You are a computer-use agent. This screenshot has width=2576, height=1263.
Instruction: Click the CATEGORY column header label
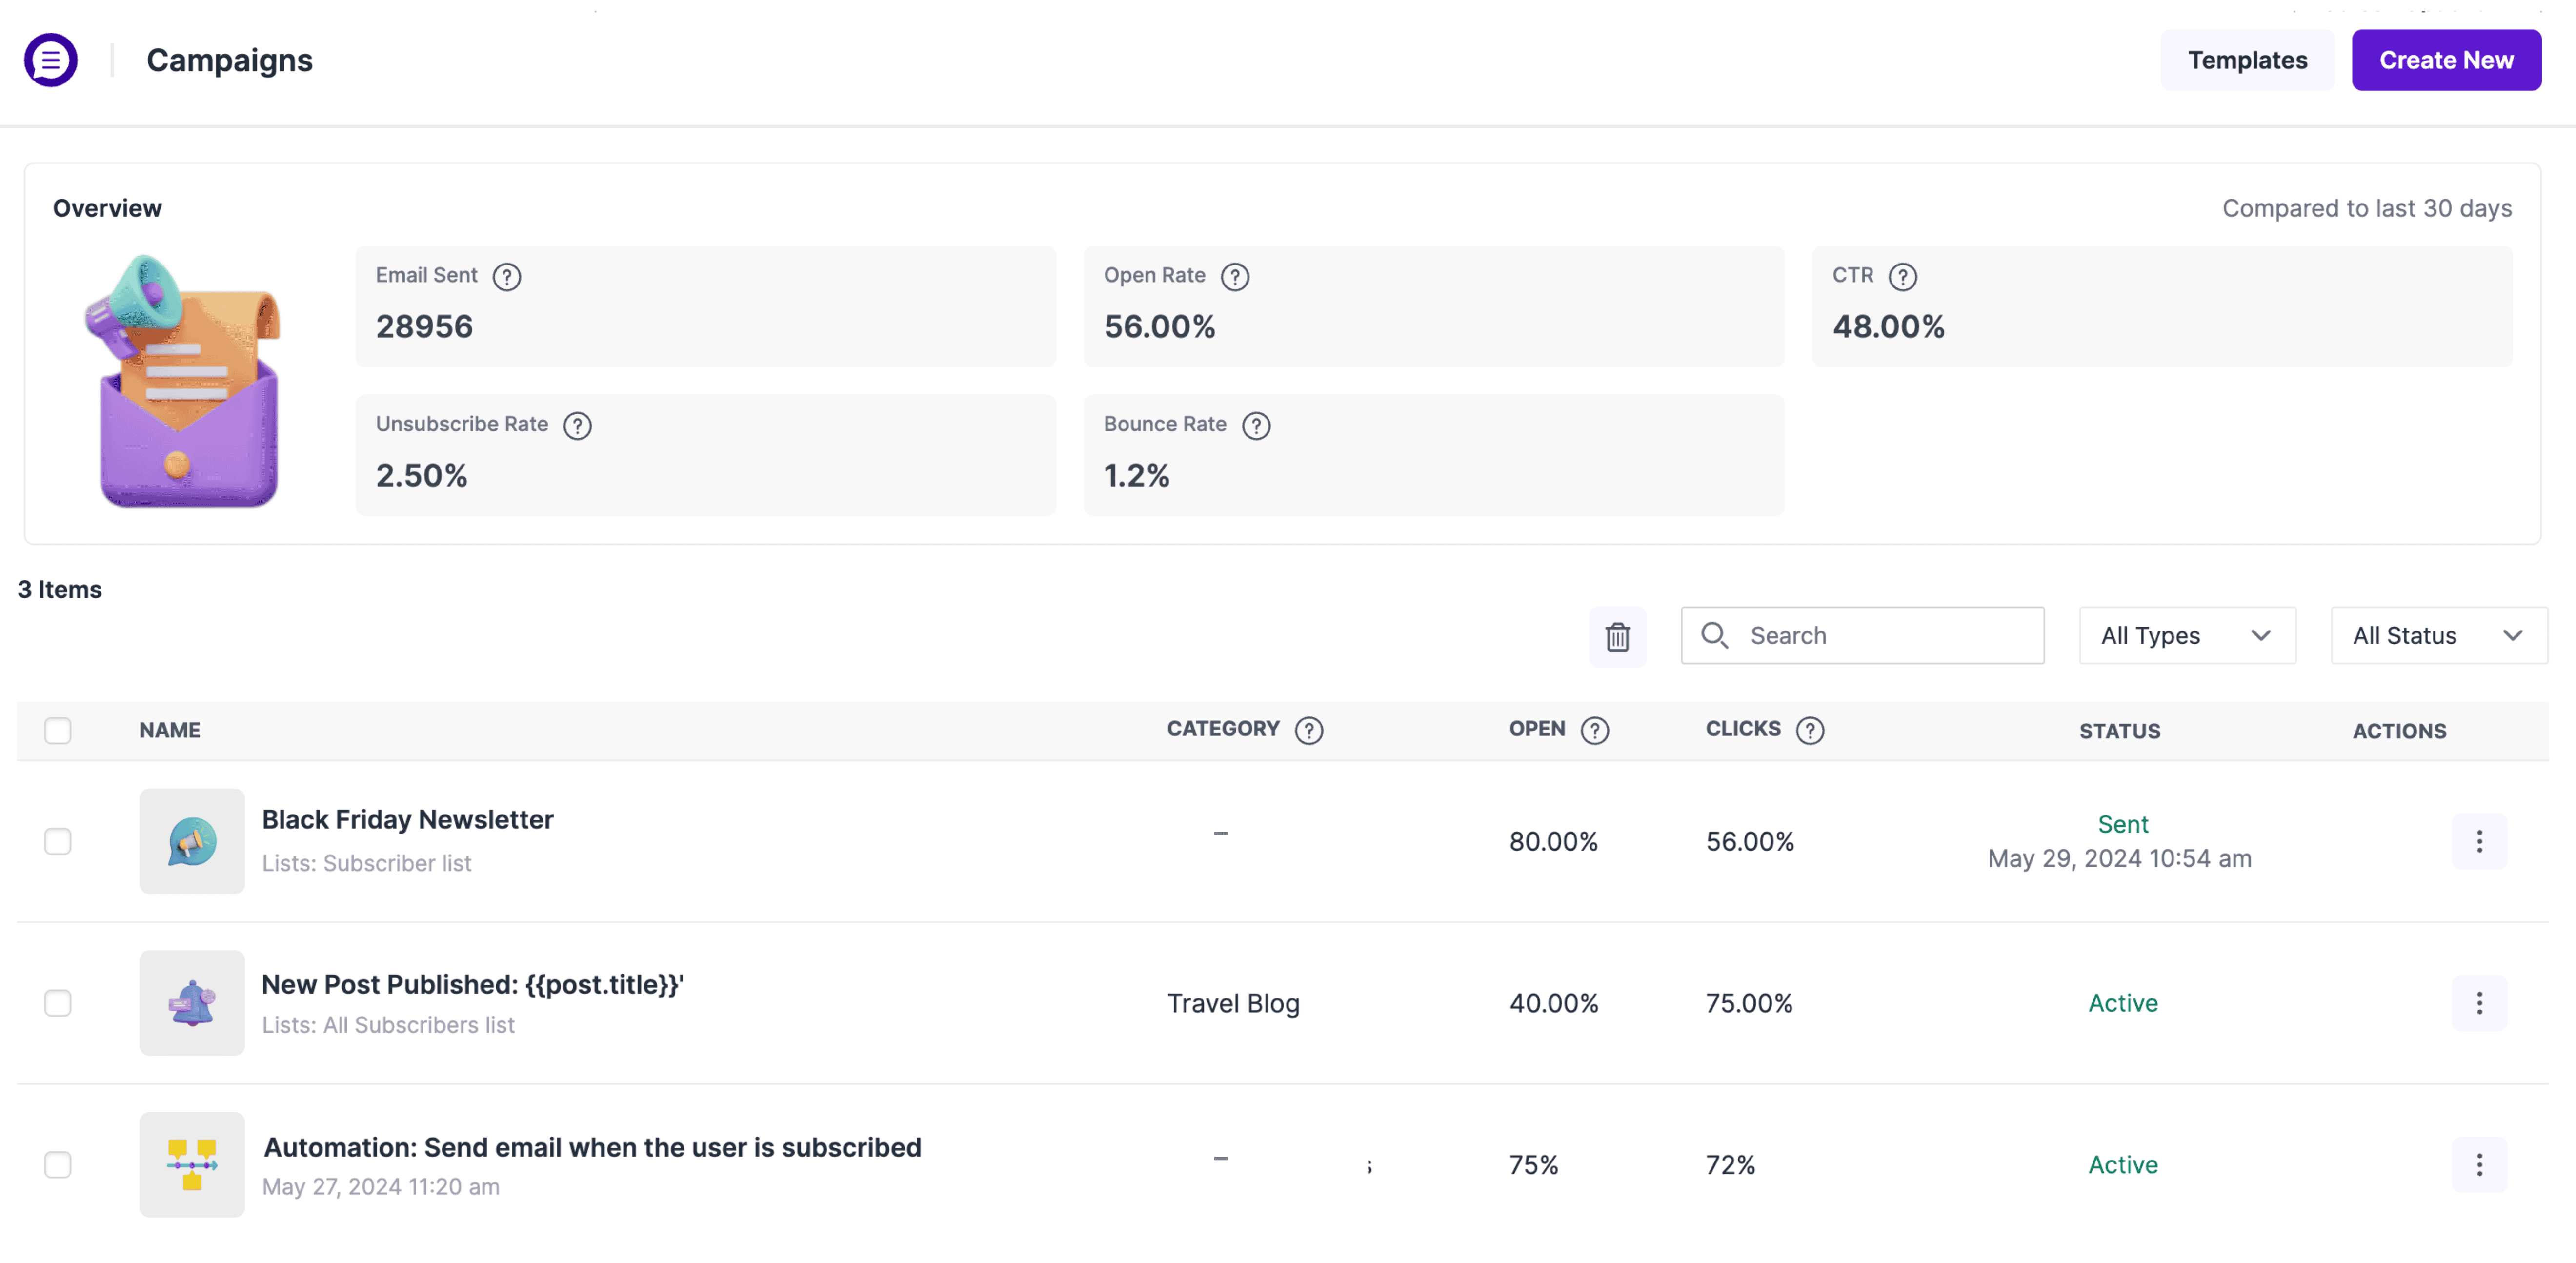point(1223,729)
